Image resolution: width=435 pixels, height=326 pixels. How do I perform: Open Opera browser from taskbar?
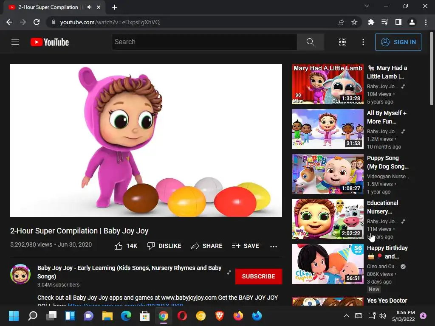[182, 316]
